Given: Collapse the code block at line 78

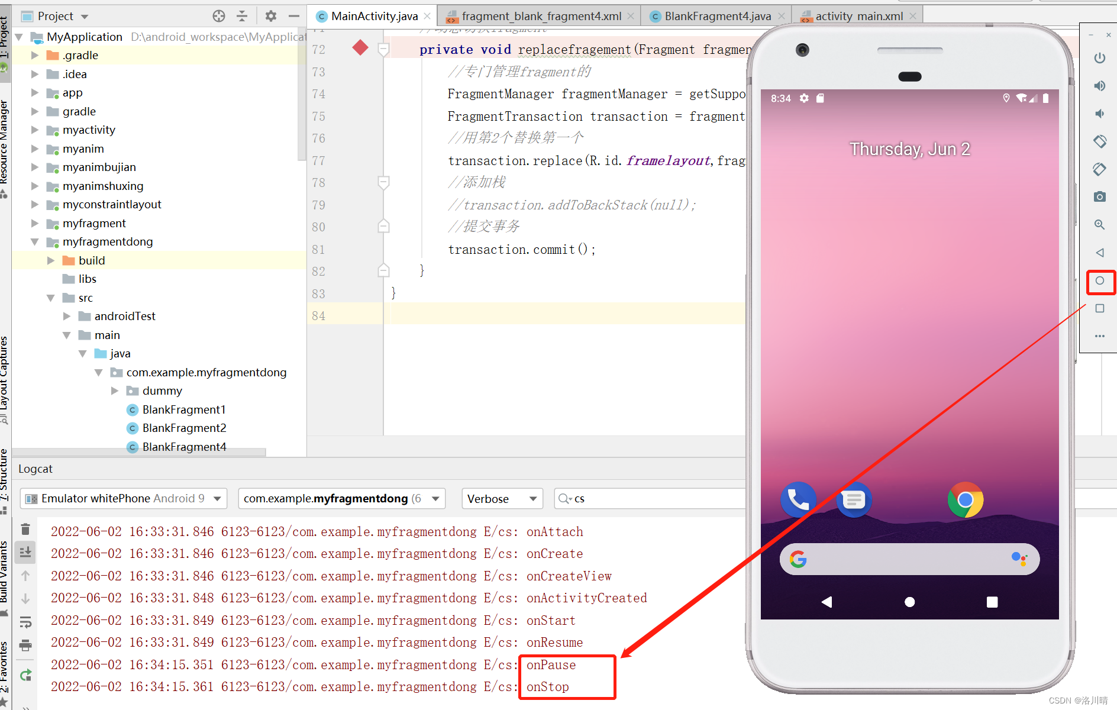Looking at the screenshot, I should pos(383,182).
